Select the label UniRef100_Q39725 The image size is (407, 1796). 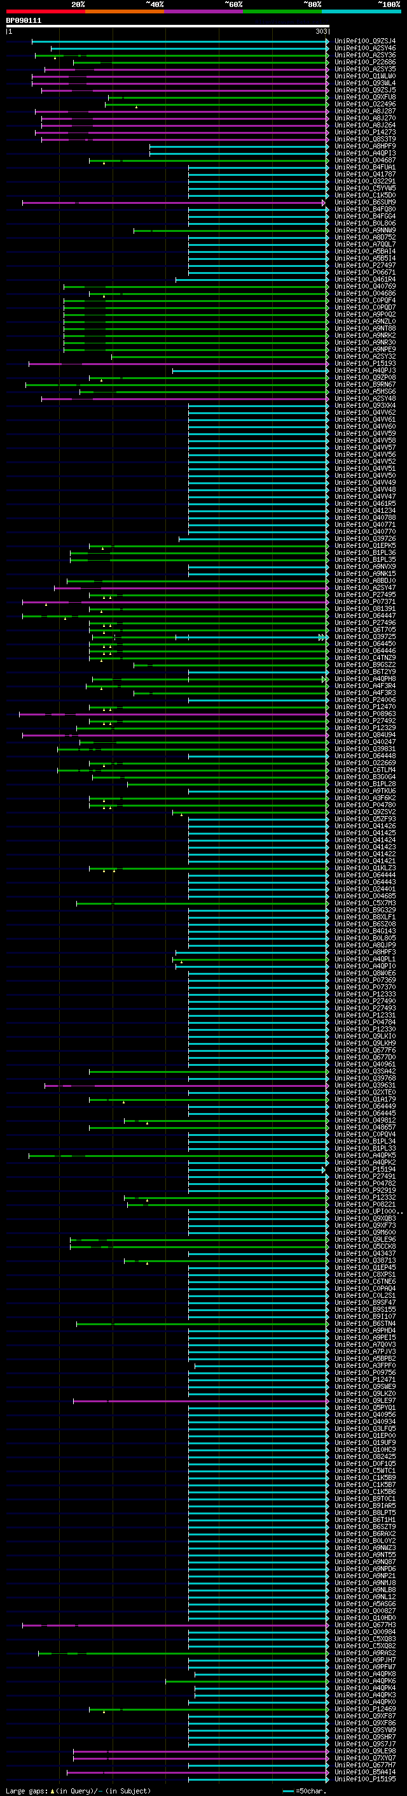click(365, 636)
